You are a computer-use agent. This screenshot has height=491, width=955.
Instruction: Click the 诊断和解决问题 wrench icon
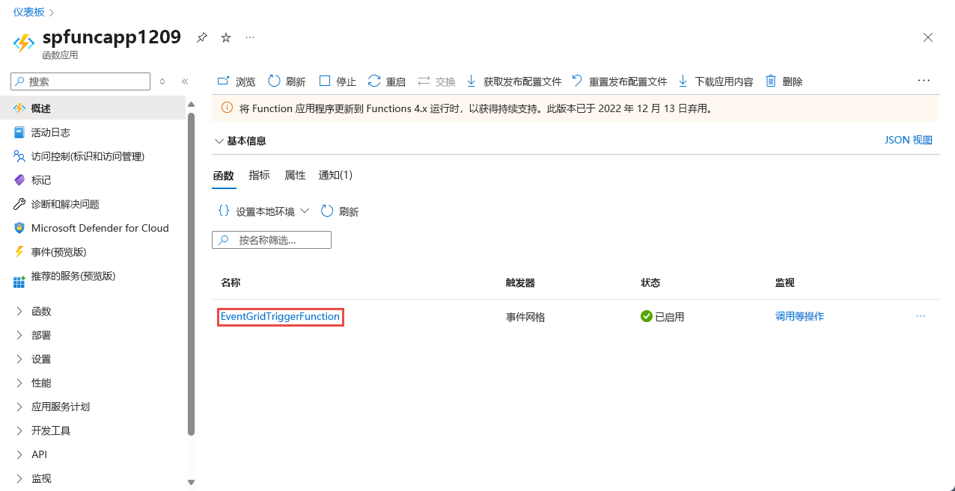coord(19,204)
